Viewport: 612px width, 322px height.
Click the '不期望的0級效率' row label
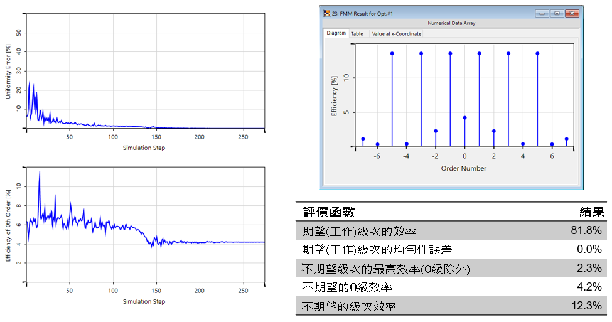click(347, 287)
